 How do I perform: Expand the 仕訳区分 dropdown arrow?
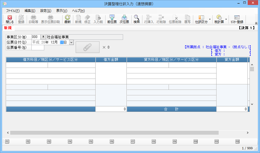[210, 19]
